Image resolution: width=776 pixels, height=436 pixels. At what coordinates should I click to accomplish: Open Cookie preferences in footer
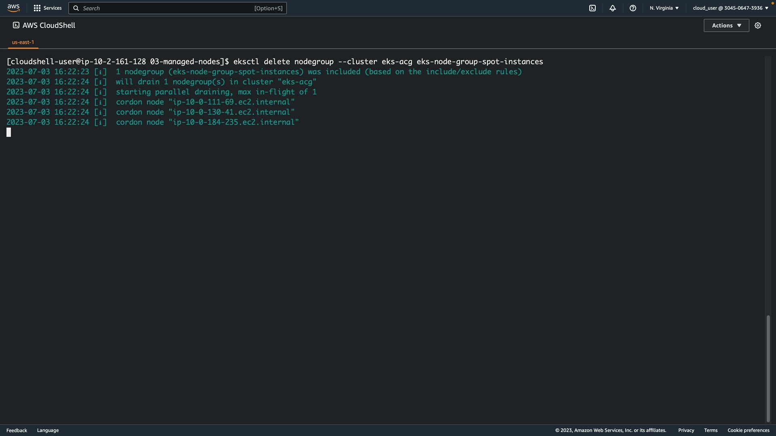point(748,430)
